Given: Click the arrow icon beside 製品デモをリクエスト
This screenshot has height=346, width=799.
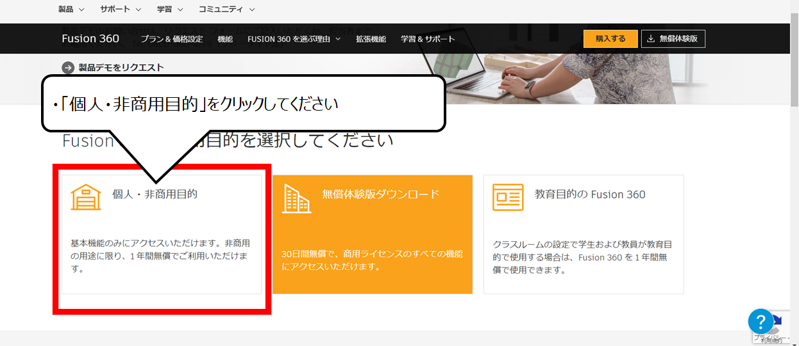Looking at the screenshot, I should pos(68,68).
